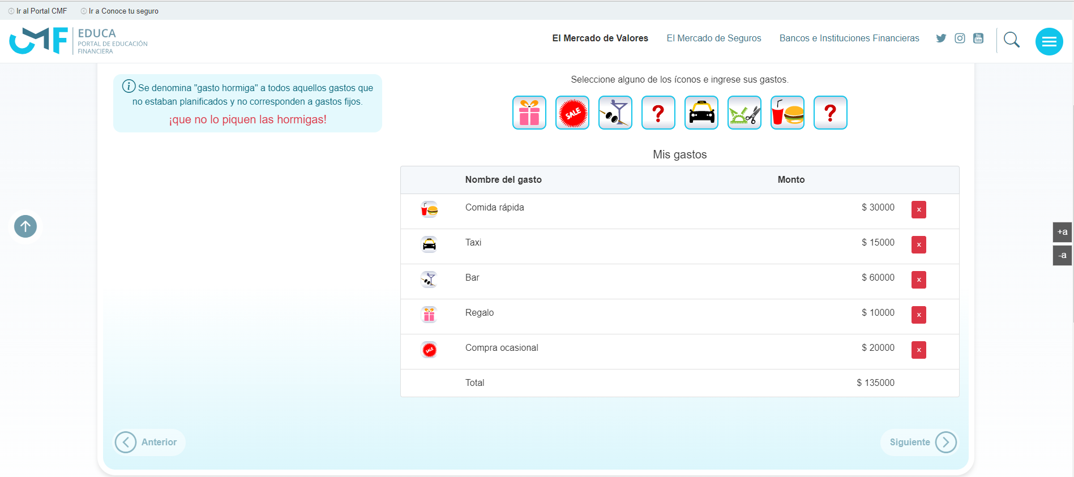Open the Twitter social link
Viewport: 1074px width, 477px height.
[x=941, y=38]
